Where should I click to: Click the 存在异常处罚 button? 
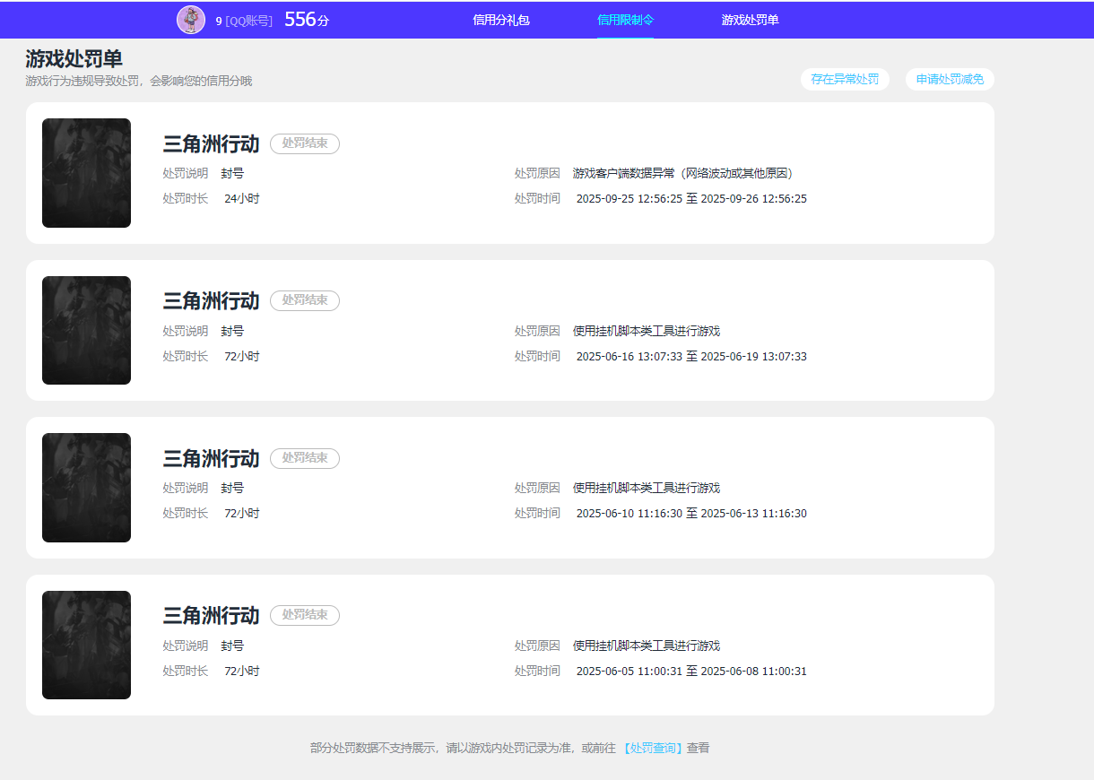point(845,79)
